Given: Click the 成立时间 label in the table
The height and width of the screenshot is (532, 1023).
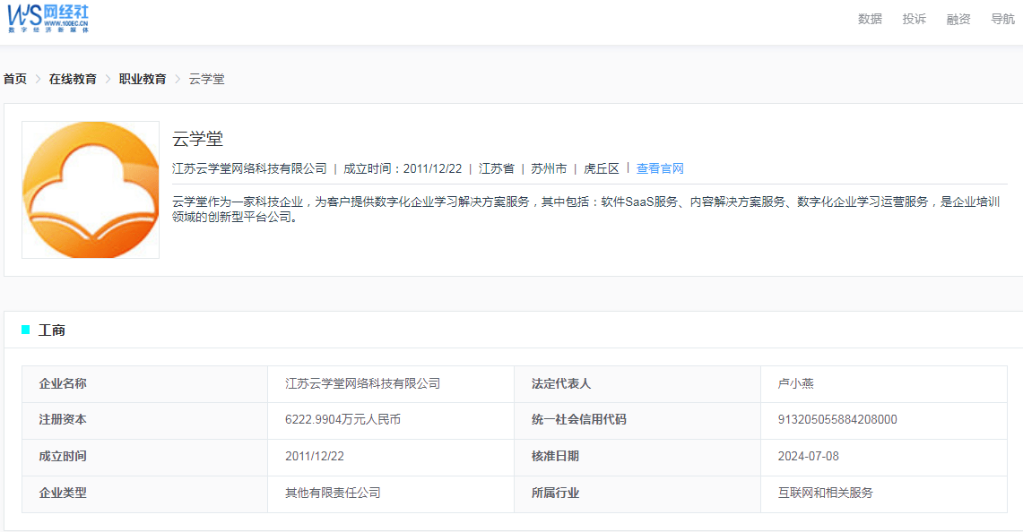Looking at the screenshot, I should [63, 457].
